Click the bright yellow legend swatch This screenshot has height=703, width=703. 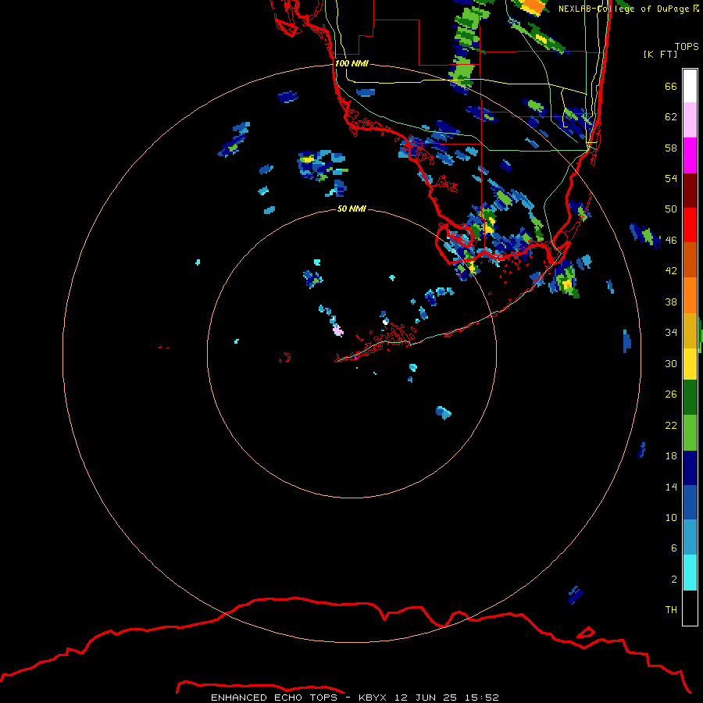click(690, 364)
